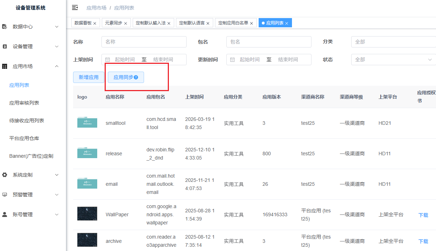Image resolution: width=436 pixels, height=251 pixels.
Task: Click the release app logo thumbnail
Action: click(x=87, y=153)
